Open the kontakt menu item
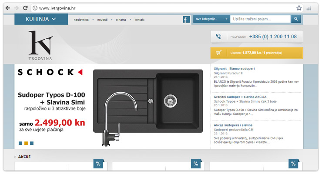322x174 pixels. [x=139, y=20]
